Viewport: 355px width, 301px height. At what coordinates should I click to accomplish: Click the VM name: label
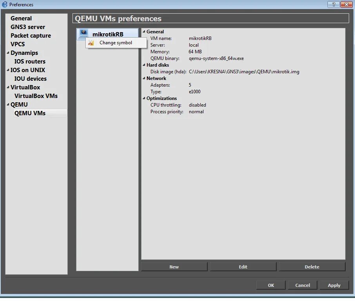pyautogui.click(x=161, y=38)
